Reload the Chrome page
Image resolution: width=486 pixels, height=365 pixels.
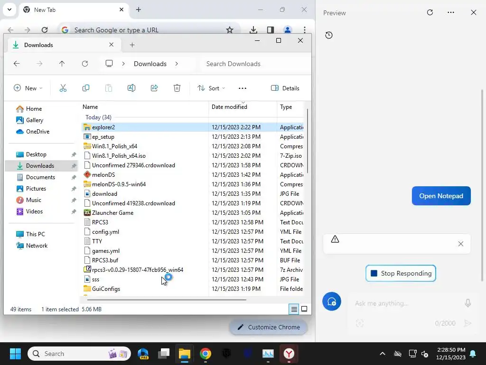(45, 30)
